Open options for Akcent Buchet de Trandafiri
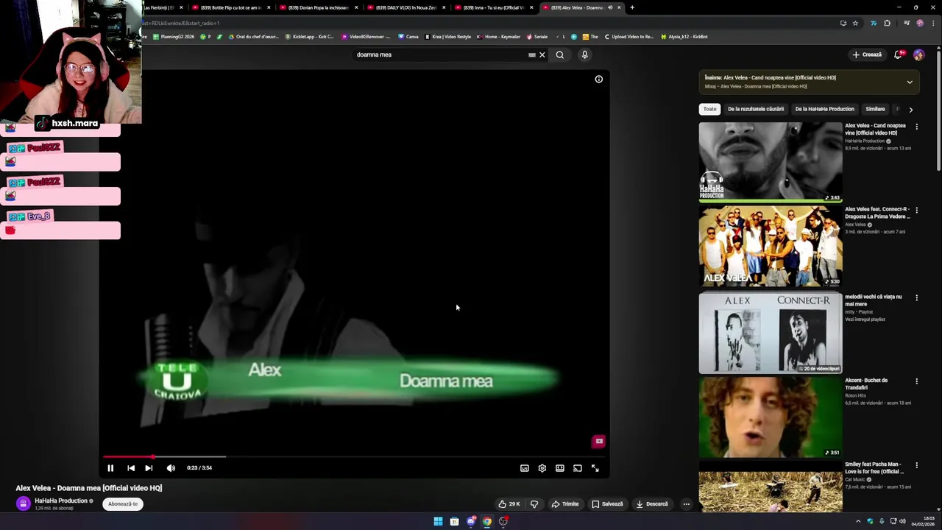This screenshot has height=530, width=942. coord(916,381)
